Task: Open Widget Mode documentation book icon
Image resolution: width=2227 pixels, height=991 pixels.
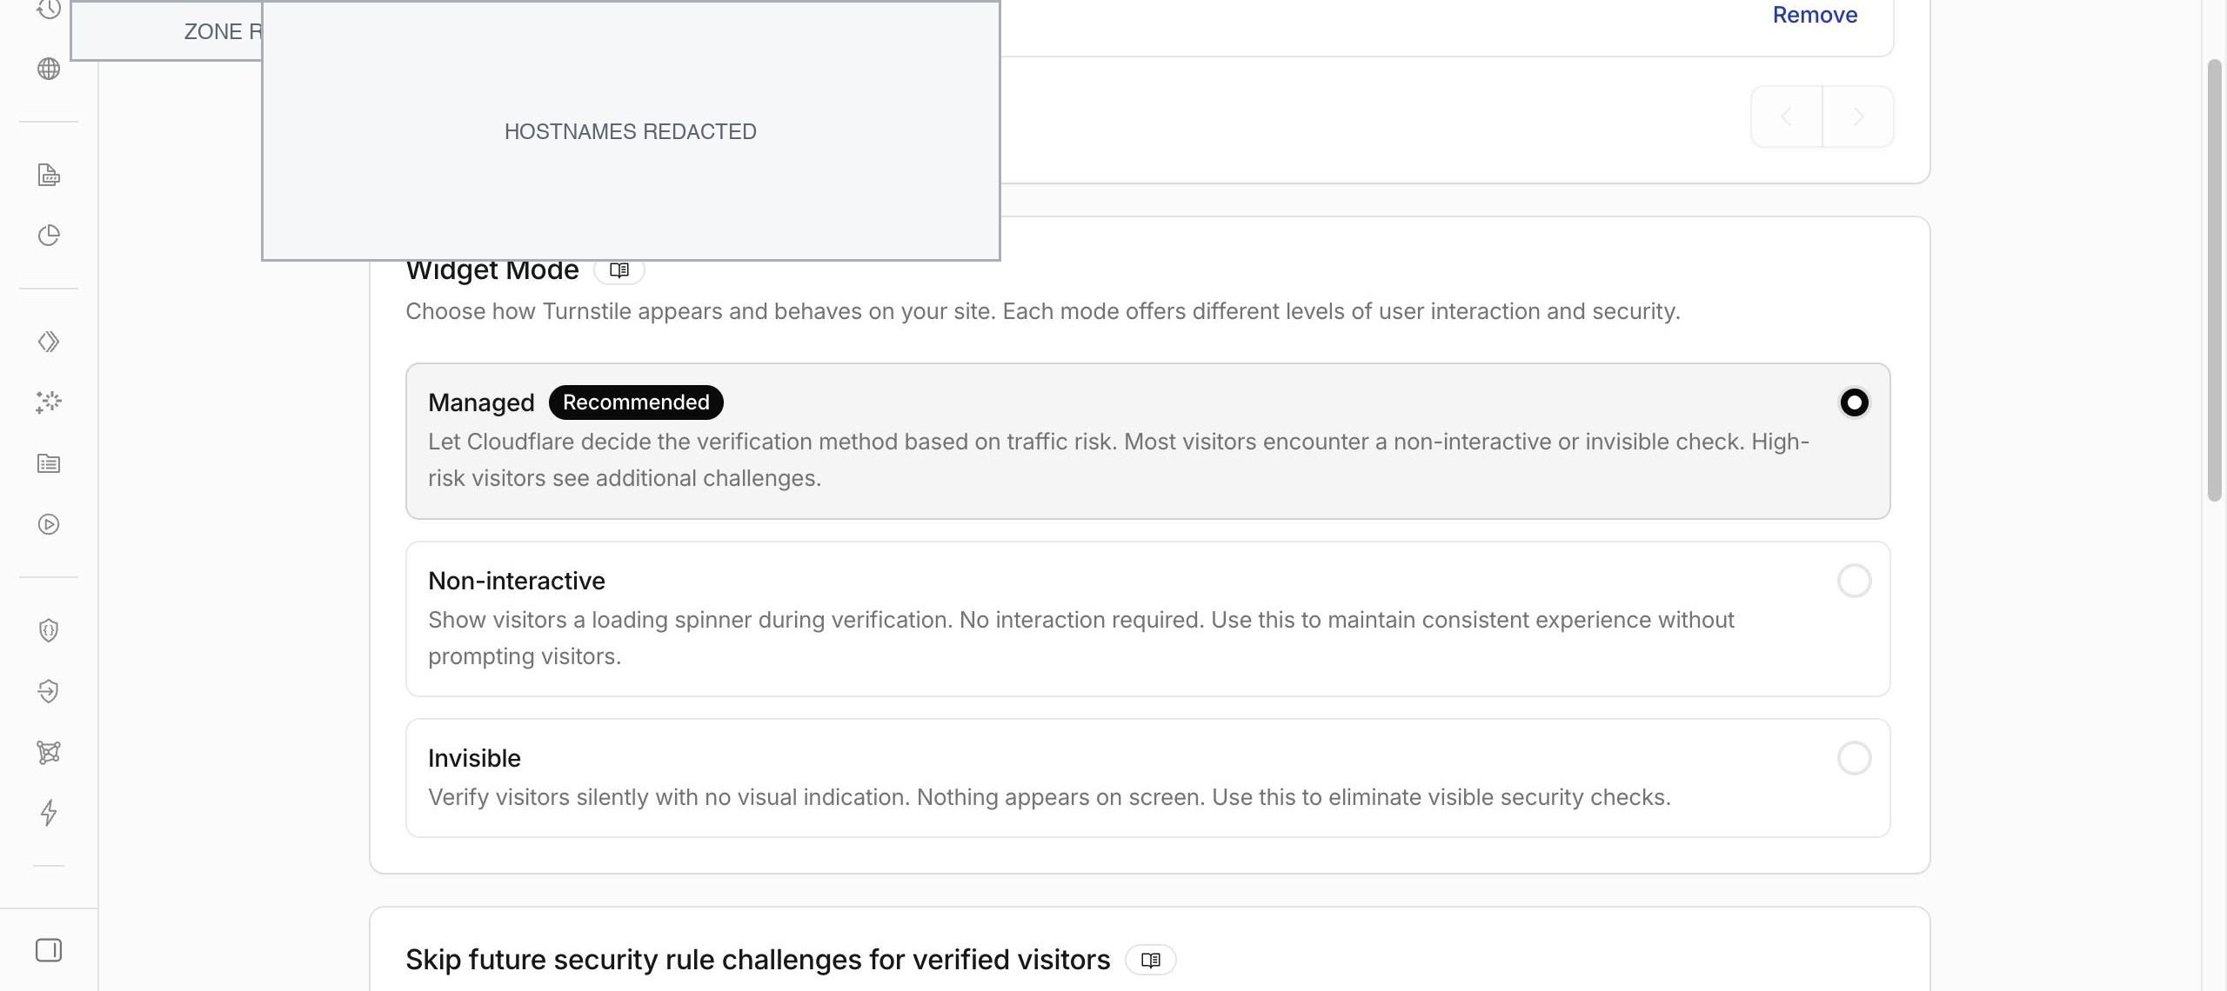Action: (619, 270)
